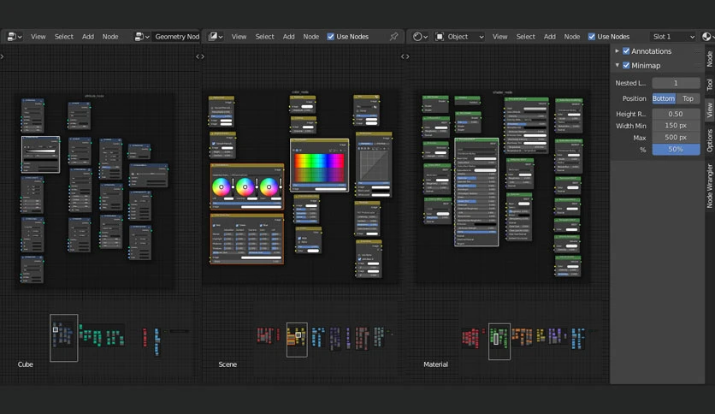
Task: Open Select menu in the shader editor header
Action: click(x=526, y=37)
